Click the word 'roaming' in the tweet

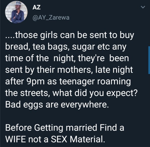(114, 81)
